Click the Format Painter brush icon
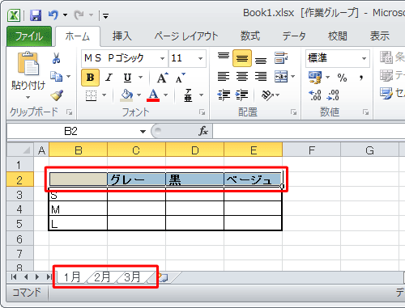The height and width of the screenshot is (308, 405). point(57,95)
